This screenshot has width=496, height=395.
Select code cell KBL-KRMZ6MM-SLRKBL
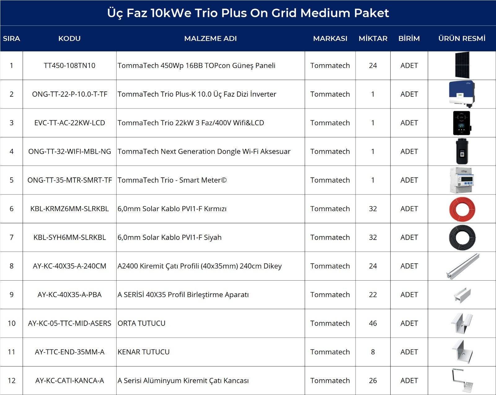tap(69, 209)
